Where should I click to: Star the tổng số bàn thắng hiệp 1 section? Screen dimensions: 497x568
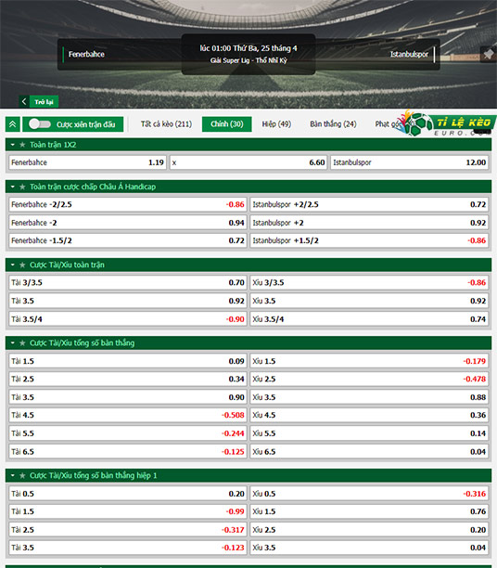(x=22, y=475)
